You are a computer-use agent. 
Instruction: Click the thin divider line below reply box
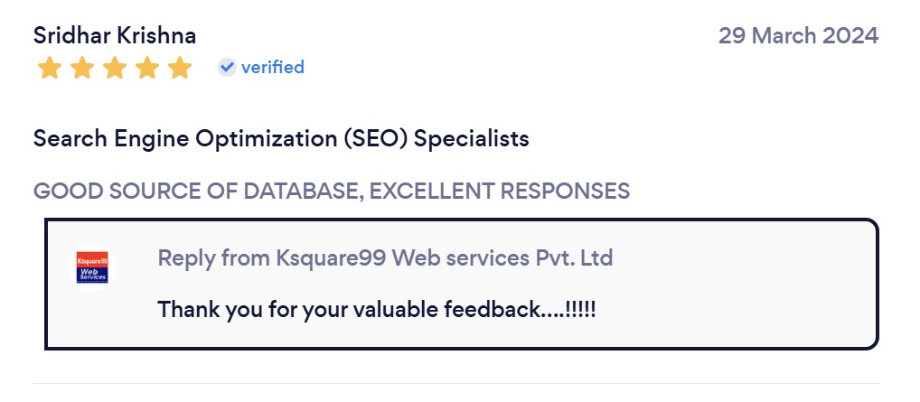(x=455, y=383)
